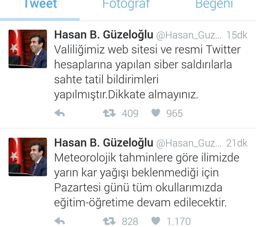The image size is (256, 227).
Task: Like the tweet with 965 likes
Action: pos(156,113)
